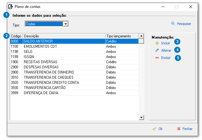Click the Pesquisar magnifier icon
The image size is (202, 140).
tap(173, 24)
